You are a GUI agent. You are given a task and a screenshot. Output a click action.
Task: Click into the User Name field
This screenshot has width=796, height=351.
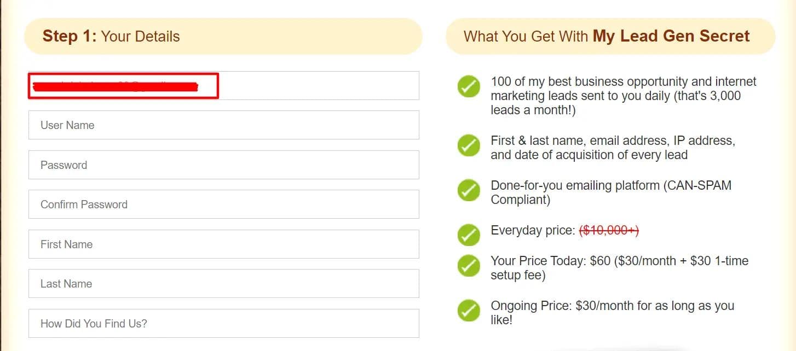coord(223,125)
